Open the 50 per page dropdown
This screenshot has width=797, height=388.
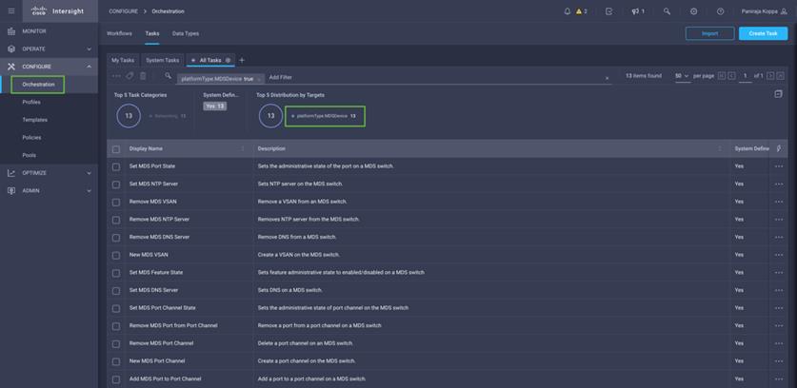(683, 76)
